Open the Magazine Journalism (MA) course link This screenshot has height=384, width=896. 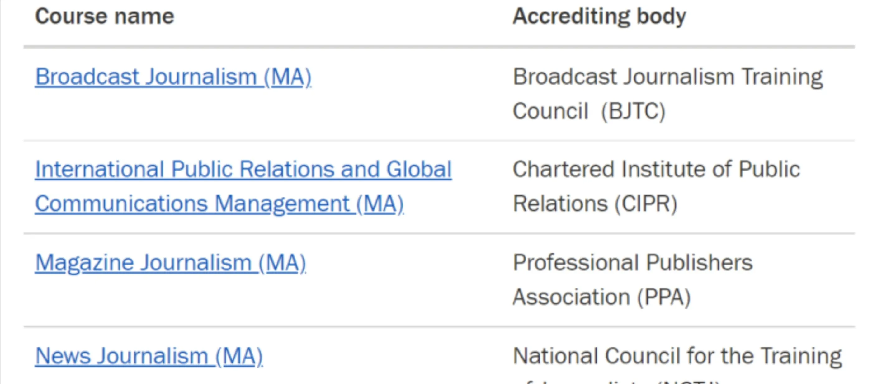[x=170, y=262]
